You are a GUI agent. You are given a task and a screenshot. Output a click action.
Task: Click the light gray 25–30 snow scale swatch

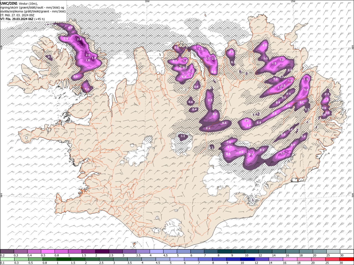[334, 251]
